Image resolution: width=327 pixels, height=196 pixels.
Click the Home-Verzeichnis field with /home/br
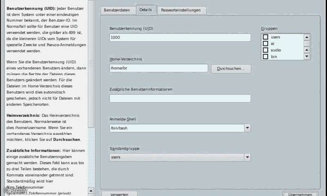coord(159,68)
